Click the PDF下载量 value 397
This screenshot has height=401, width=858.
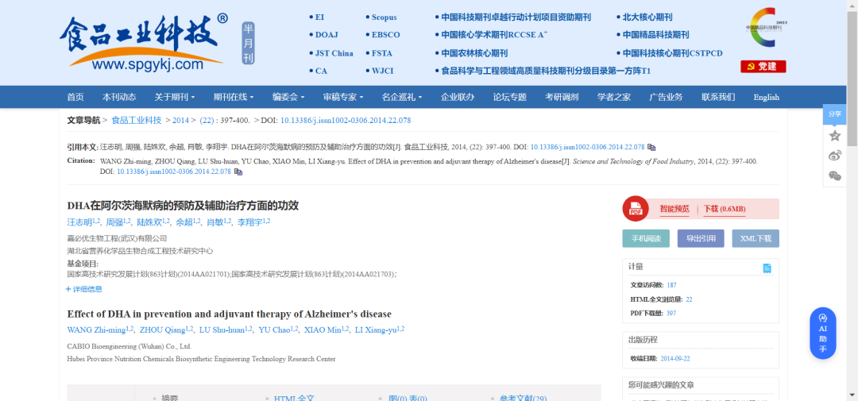(671, 313)
